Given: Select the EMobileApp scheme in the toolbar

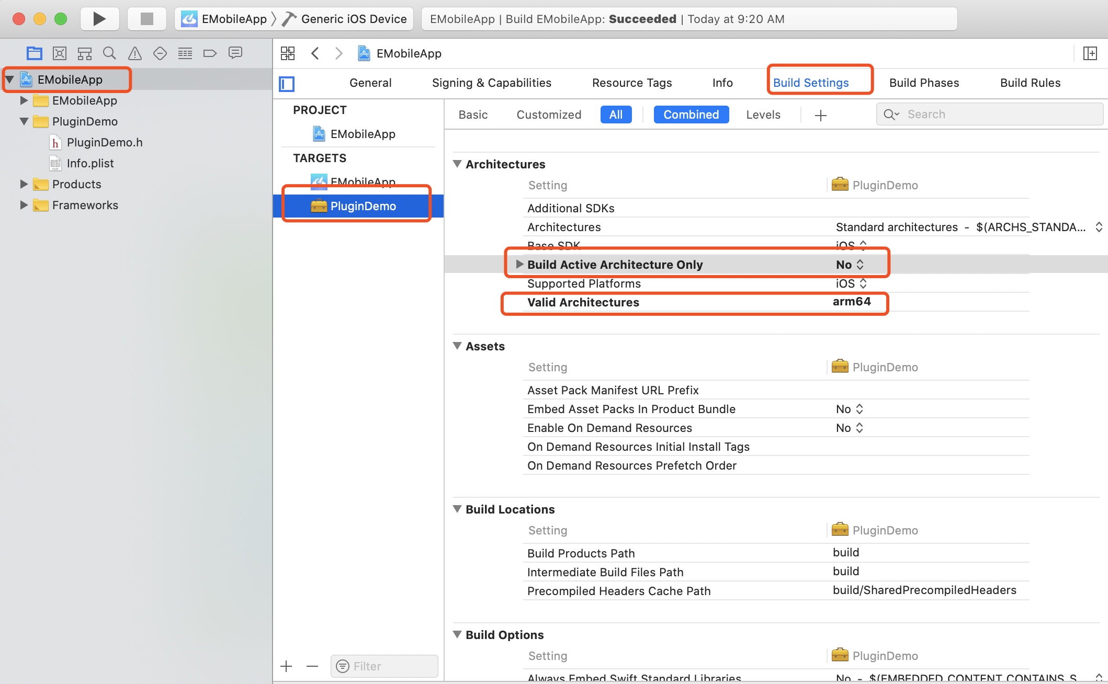Looking at the screenshot, I should pos(224,19).
